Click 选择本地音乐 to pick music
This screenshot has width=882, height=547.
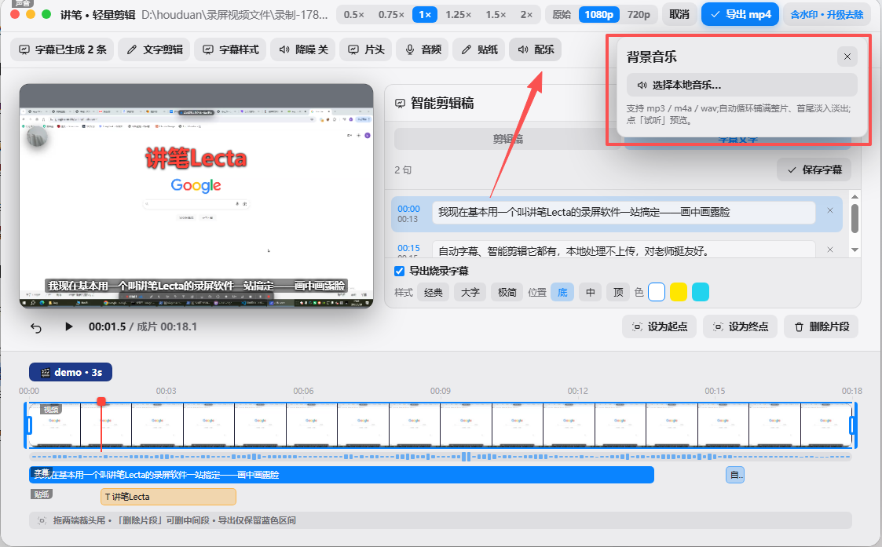point(741,85)
